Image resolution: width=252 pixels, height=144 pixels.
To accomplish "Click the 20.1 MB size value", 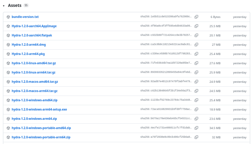I will tap(215, 35).
